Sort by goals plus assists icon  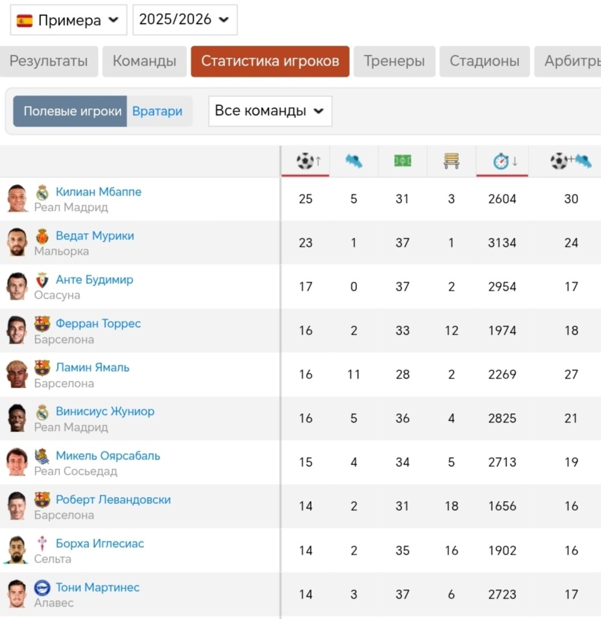tap(571, 161)
